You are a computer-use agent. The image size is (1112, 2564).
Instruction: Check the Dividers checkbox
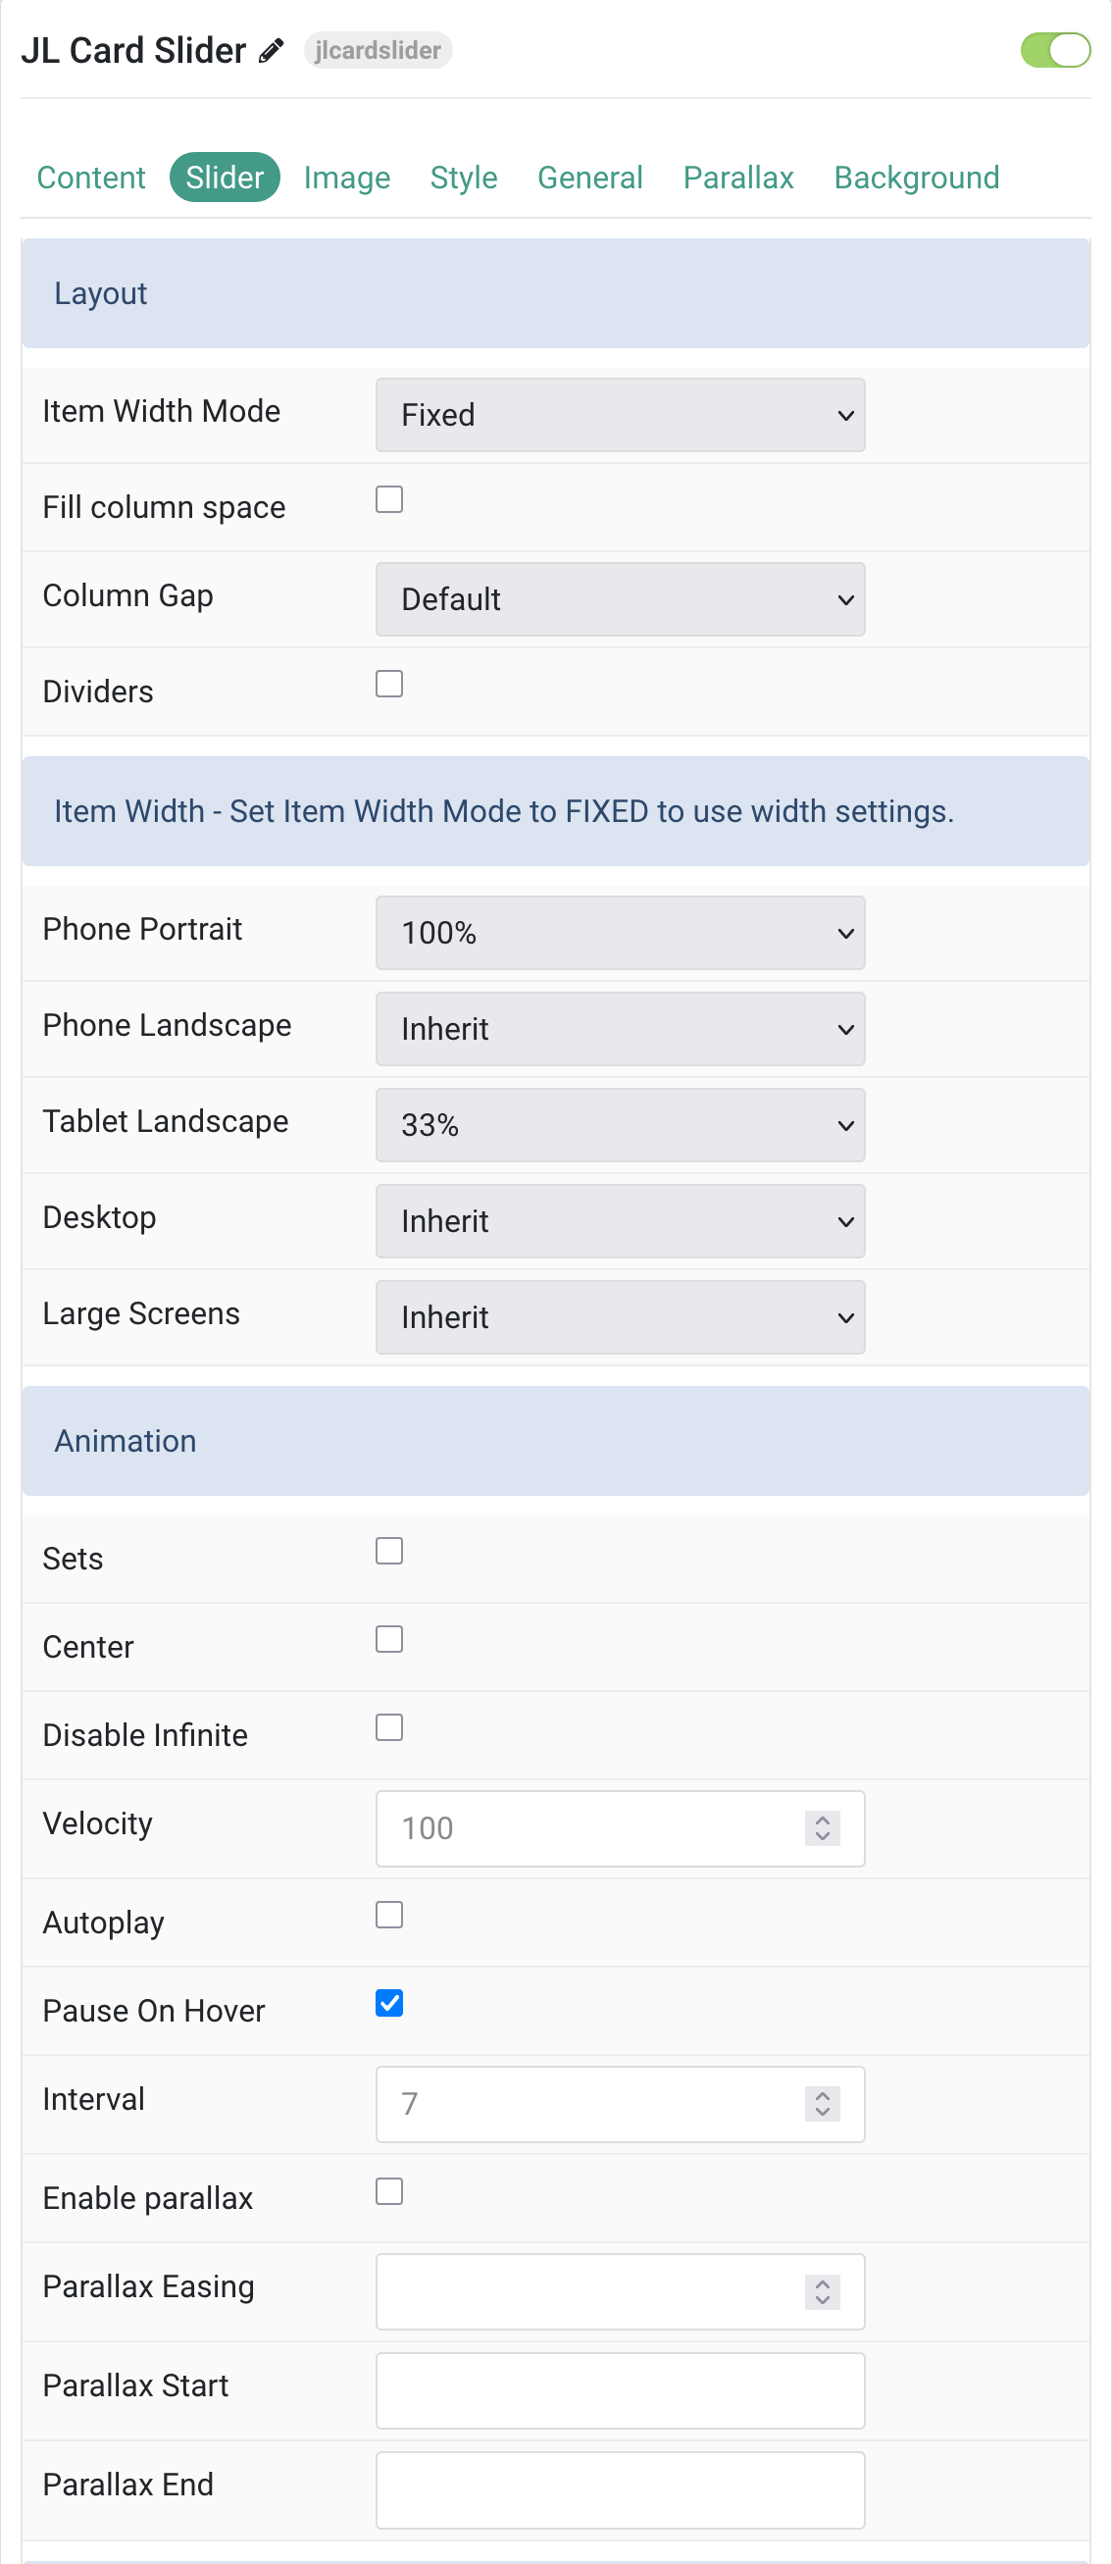[389, 683]
